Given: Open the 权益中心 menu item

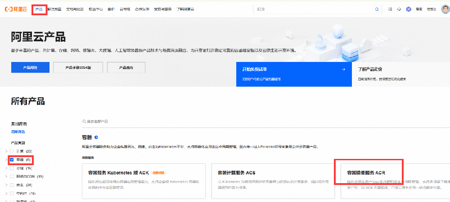Looking at the screenshot, I should click(x=96, y=9).
